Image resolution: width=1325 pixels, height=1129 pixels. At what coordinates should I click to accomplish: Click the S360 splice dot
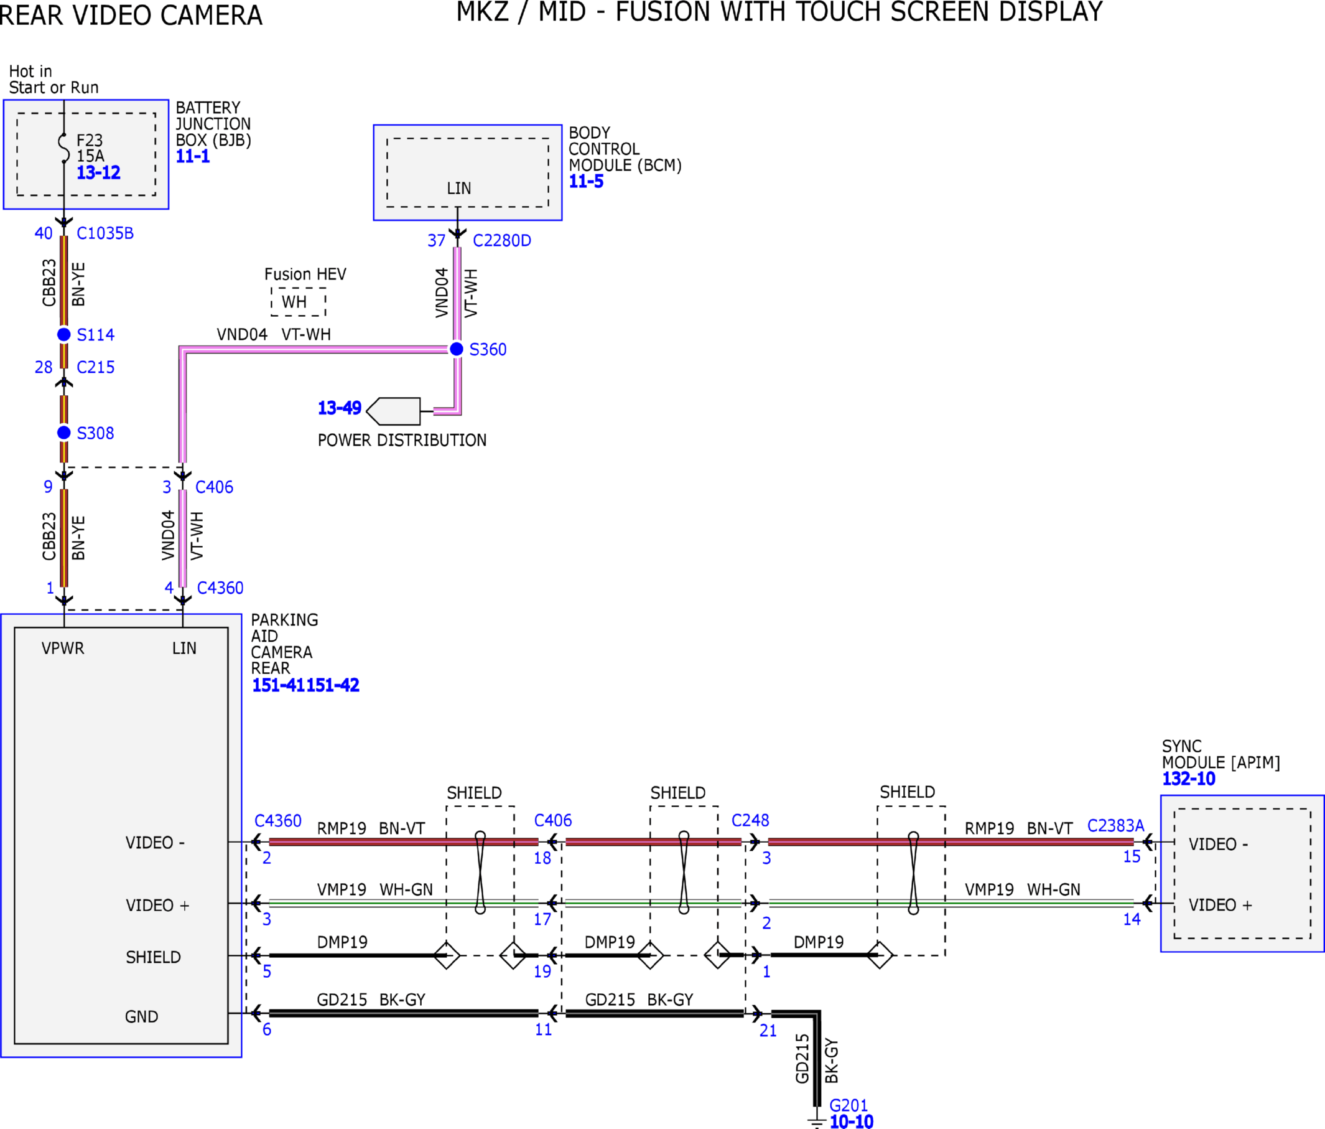pos(457,349)
